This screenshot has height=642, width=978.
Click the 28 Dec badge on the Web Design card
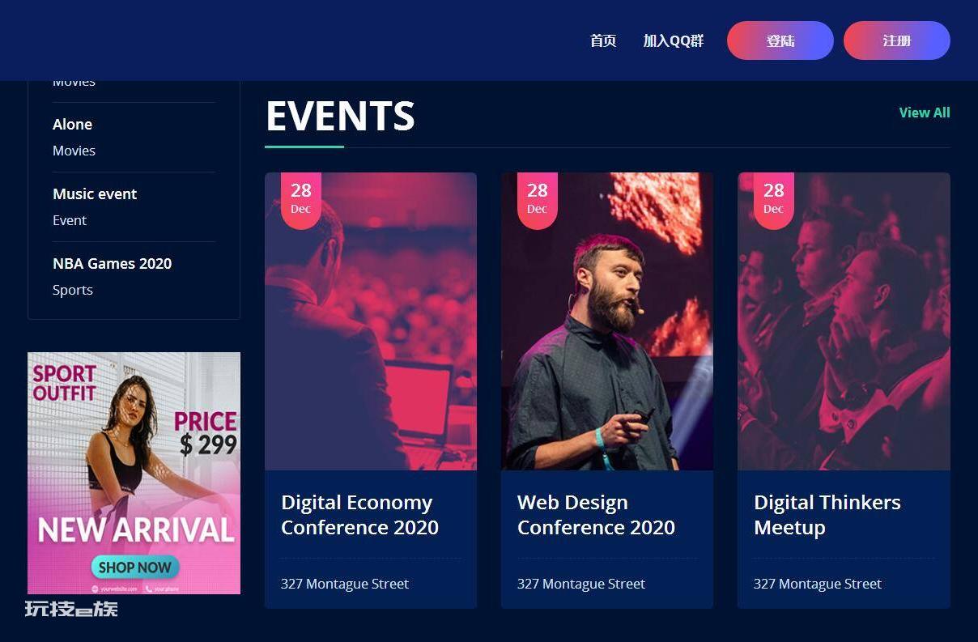(x=538, y=200)
